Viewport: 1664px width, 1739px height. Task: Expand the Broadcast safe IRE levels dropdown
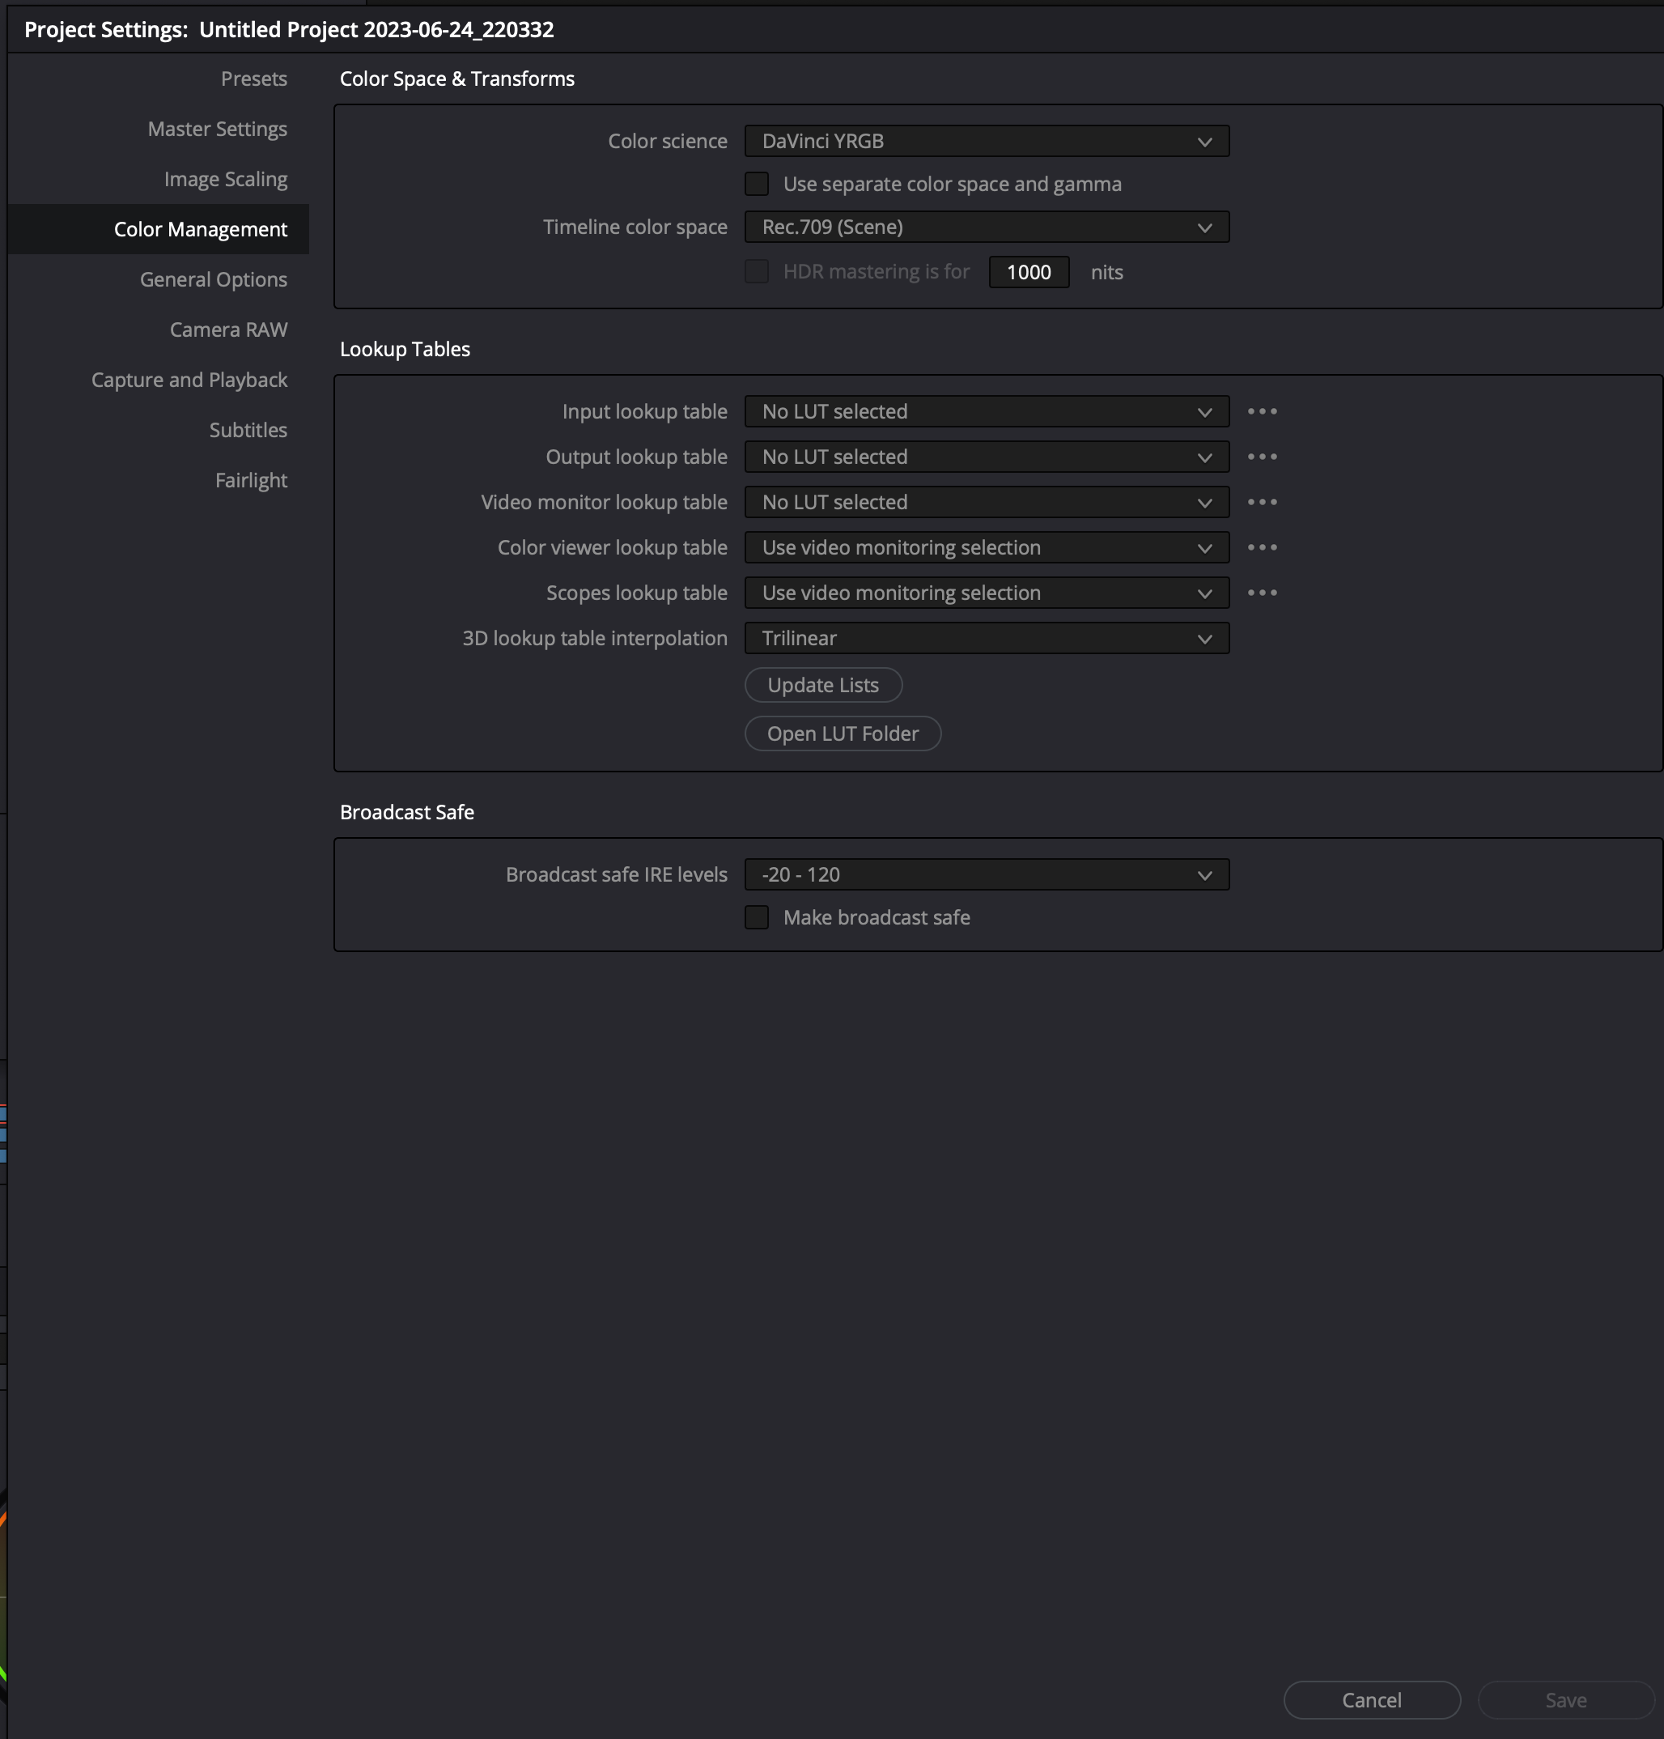point(987,873)
